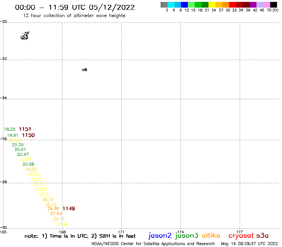Viewport: 282px width, 247px height.
Task: Click the '12 hour collection' subtitle
Action: tap(74, 16)
